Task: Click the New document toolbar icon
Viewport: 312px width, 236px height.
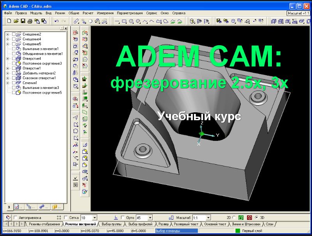Action: pos(9,21)
